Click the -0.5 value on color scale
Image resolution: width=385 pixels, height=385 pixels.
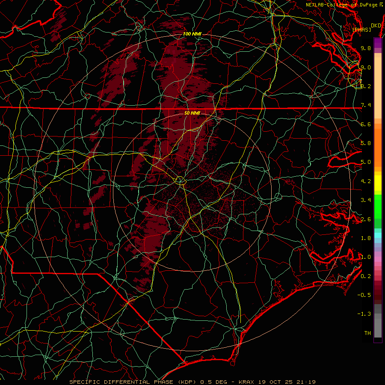(x=364, y=295)
